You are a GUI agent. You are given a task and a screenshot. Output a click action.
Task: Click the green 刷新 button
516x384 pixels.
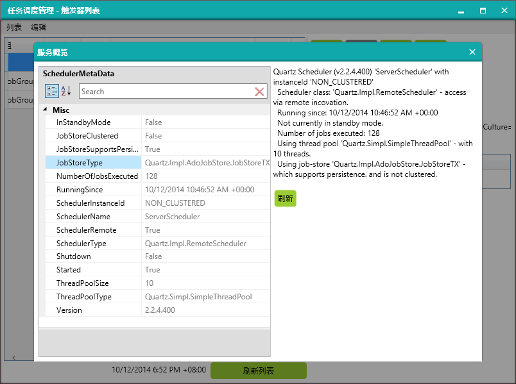point(286,198)
